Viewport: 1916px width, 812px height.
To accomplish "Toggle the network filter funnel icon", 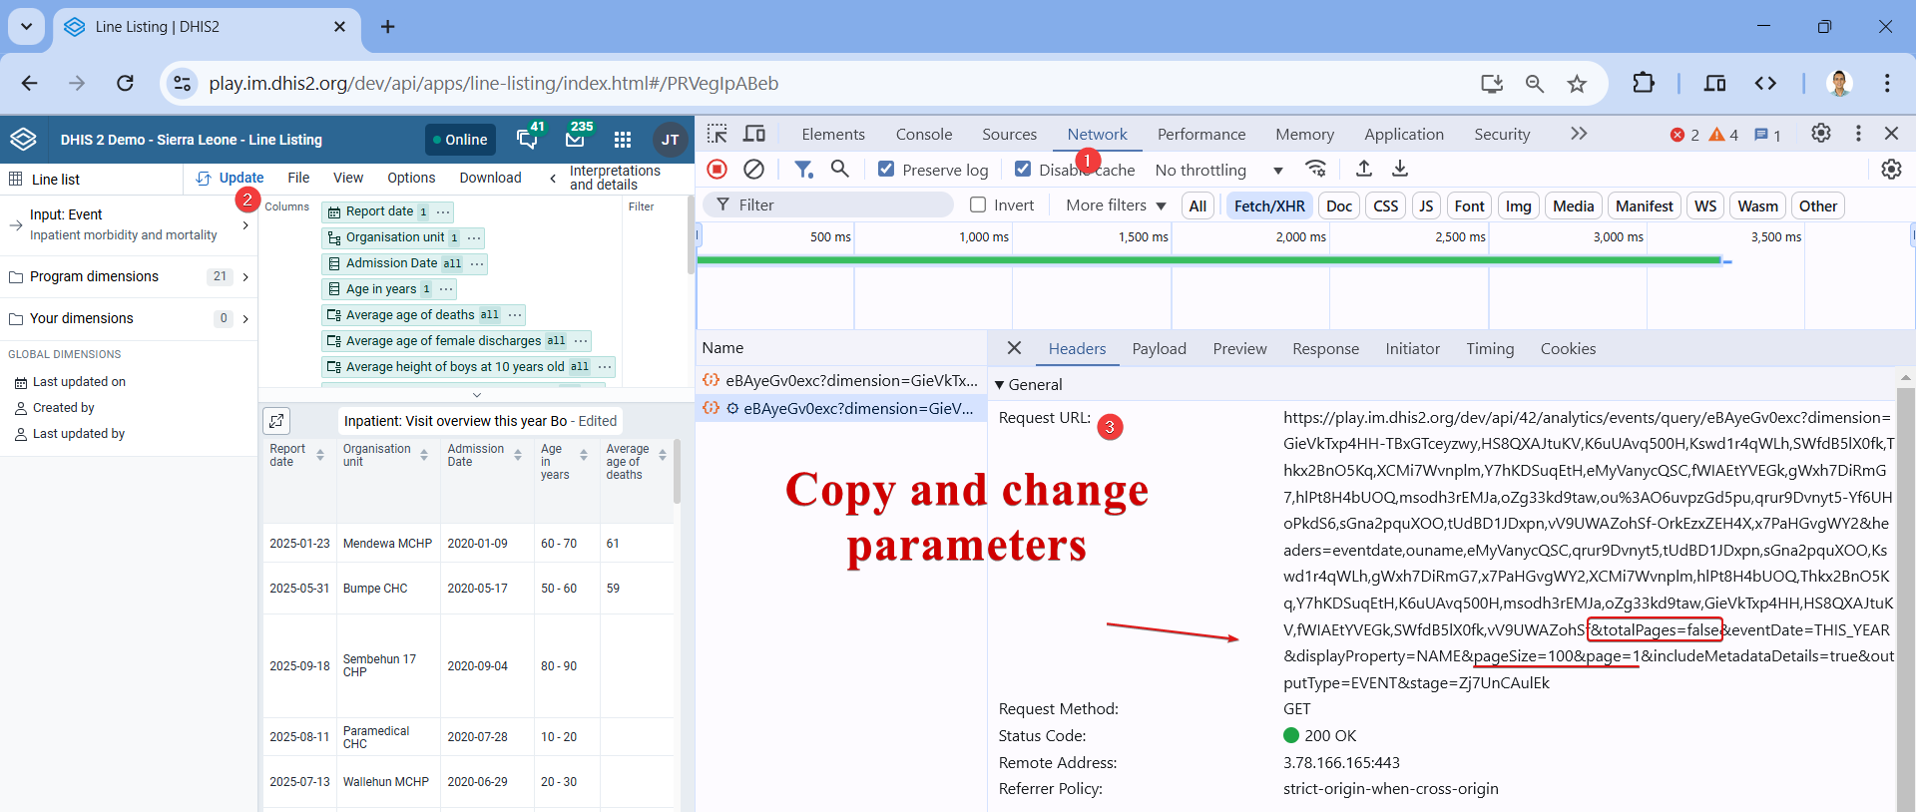I will coord(803,170).
